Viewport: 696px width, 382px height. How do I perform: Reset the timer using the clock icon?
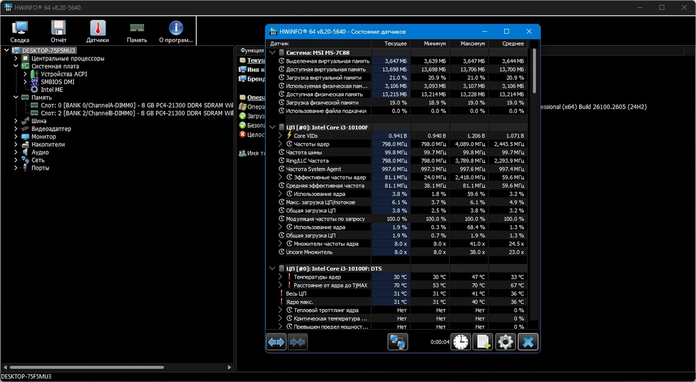point(461,343)
